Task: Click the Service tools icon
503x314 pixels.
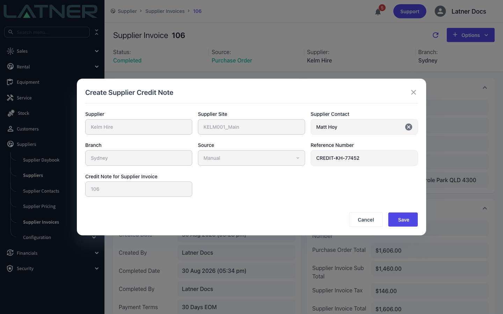Action: click(10, 98)
